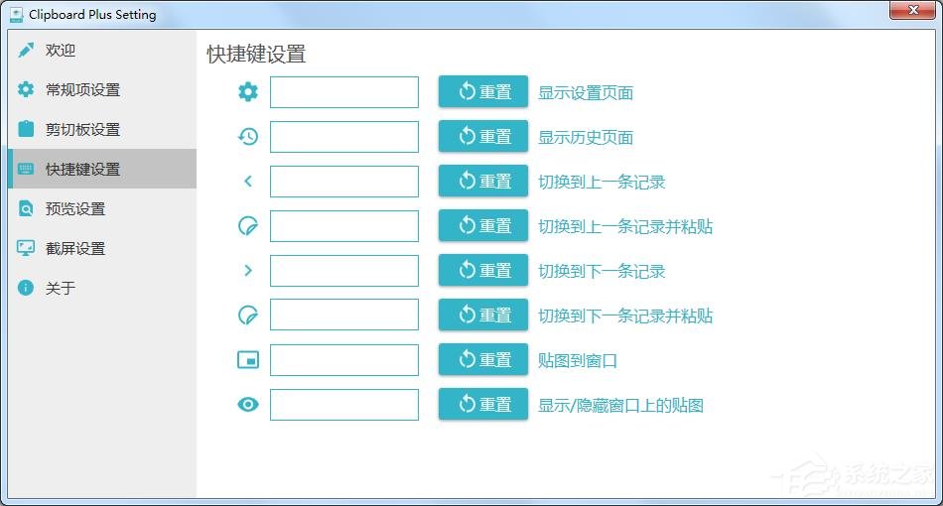943x506 pixels.
Task: Focus the hotkey field for 切换到上一条记录并粘贴
Action: [x=344, y=226]
